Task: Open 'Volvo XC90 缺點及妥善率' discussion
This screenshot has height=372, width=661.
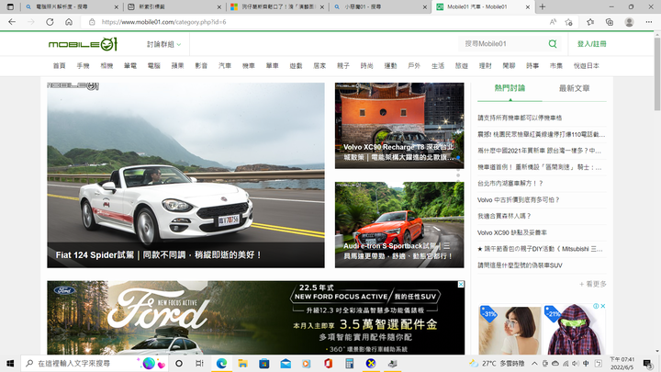Action: 511,232
